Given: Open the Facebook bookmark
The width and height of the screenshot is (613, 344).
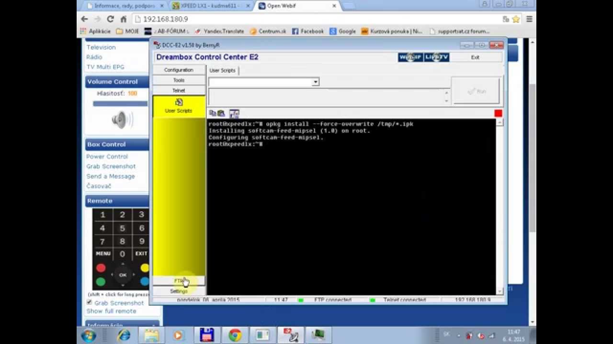Looking at the screenshot, I should [307, 31].
